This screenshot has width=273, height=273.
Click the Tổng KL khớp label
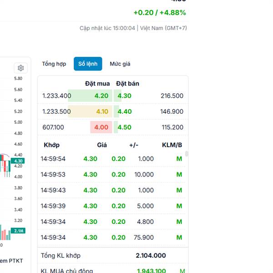tap(61, 256)
